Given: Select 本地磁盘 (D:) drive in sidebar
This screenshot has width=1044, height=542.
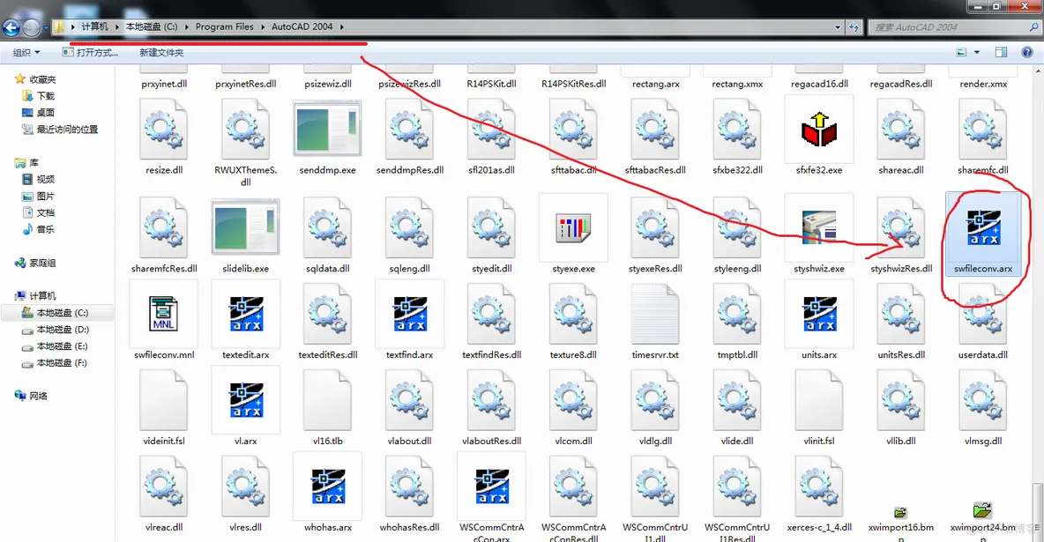Looking at the screenshot, I should (56, 330).
